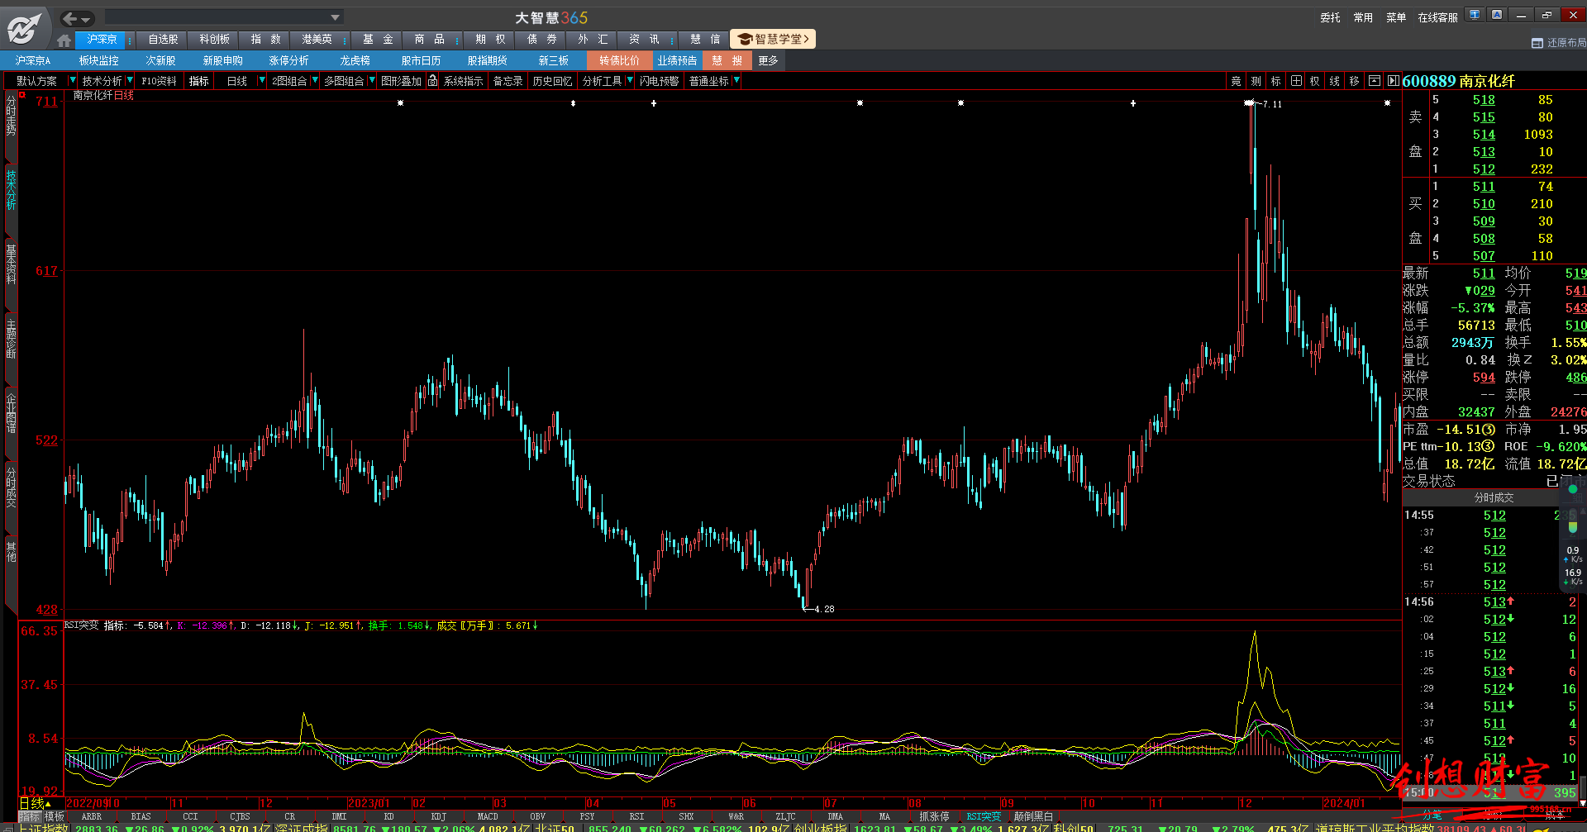
Task: Click the 测 measure tool icon
Action: 1256,81
